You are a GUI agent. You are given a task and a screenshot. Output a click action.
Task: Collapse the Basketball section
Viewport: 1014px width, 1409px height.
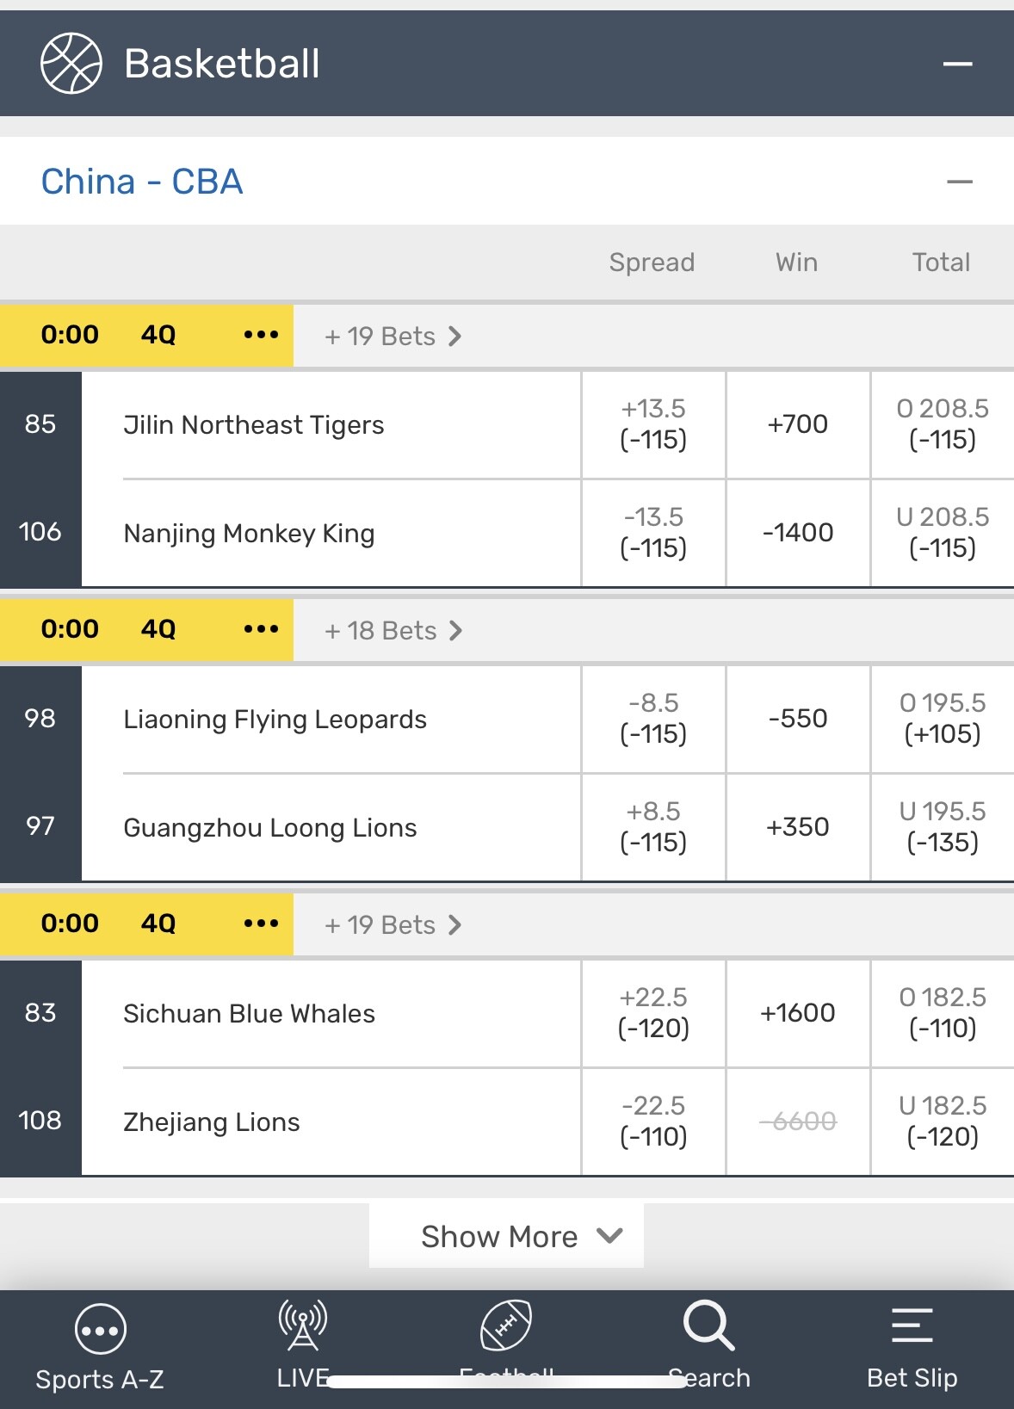pyautogui.click(x=957, y=64)
